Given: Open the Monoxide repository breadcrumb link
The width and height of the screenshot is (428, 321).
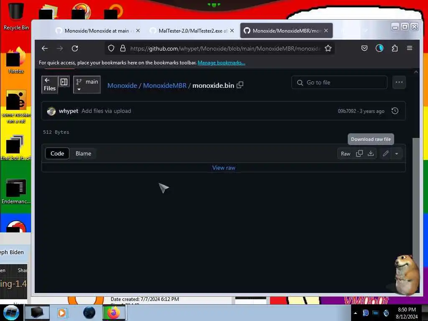Looking at the screenshot, I should [122, 85].
